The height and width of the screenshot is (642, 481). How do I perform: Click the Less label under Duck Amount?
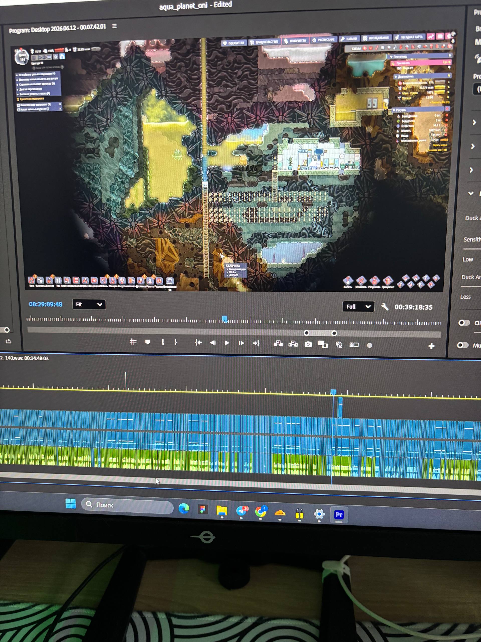pyautogui.click(x=465, y=297)
